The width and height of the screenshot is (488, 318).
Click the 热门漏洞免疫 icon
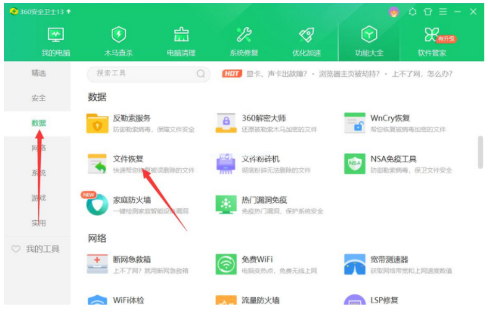[x=226, y=205]
